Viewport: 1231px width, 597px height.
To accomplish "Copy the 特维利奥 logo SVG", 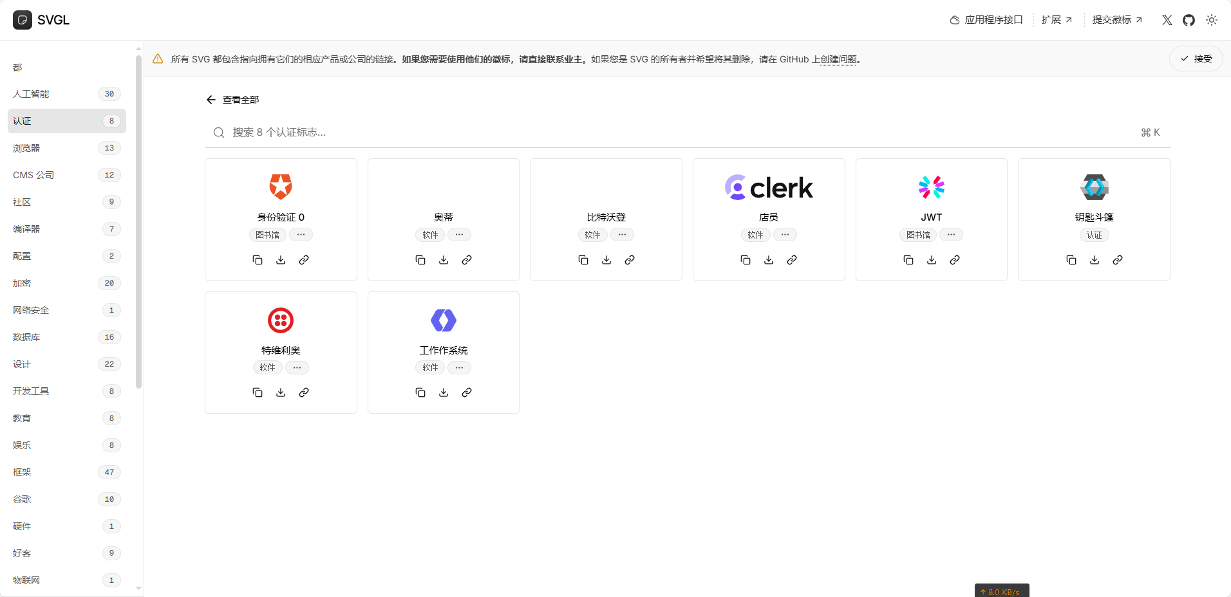I will (x=258, y=392).
